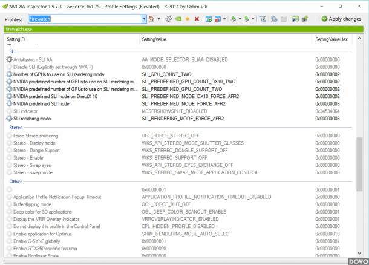Click gear icon beside SLI_PREDEFINED_MODE_FORCE_AFR2 row

click(9, 104)
